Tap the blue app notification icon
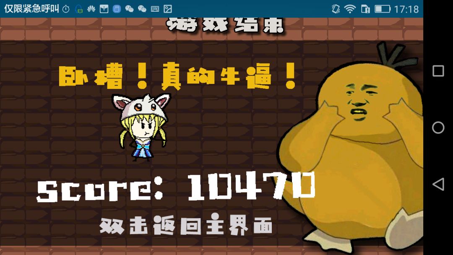This screenshot has height=255, width=453. tap(117, 9)
